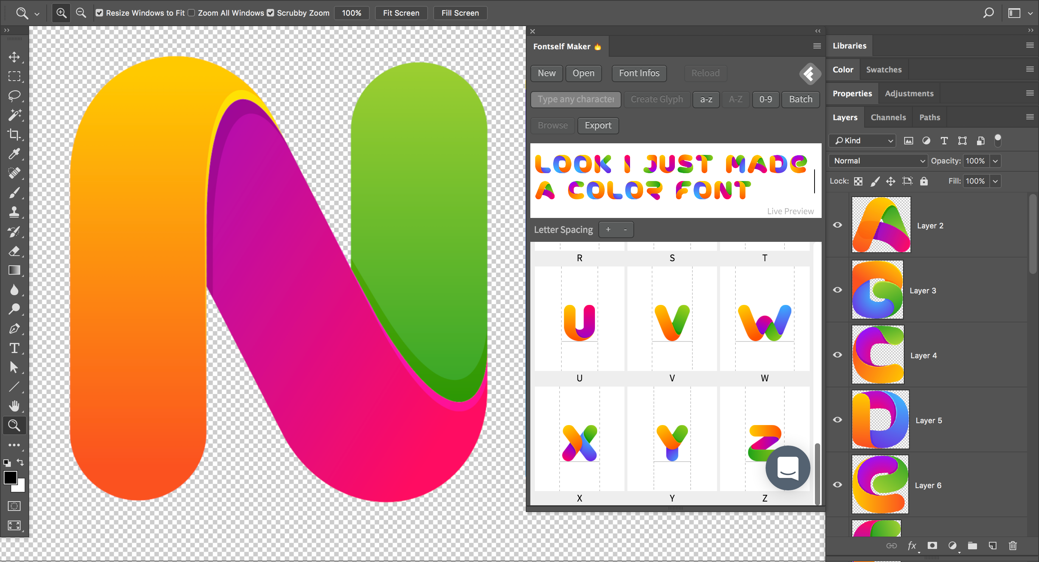Select the Zoom tool in toolbar

point(14,425)
